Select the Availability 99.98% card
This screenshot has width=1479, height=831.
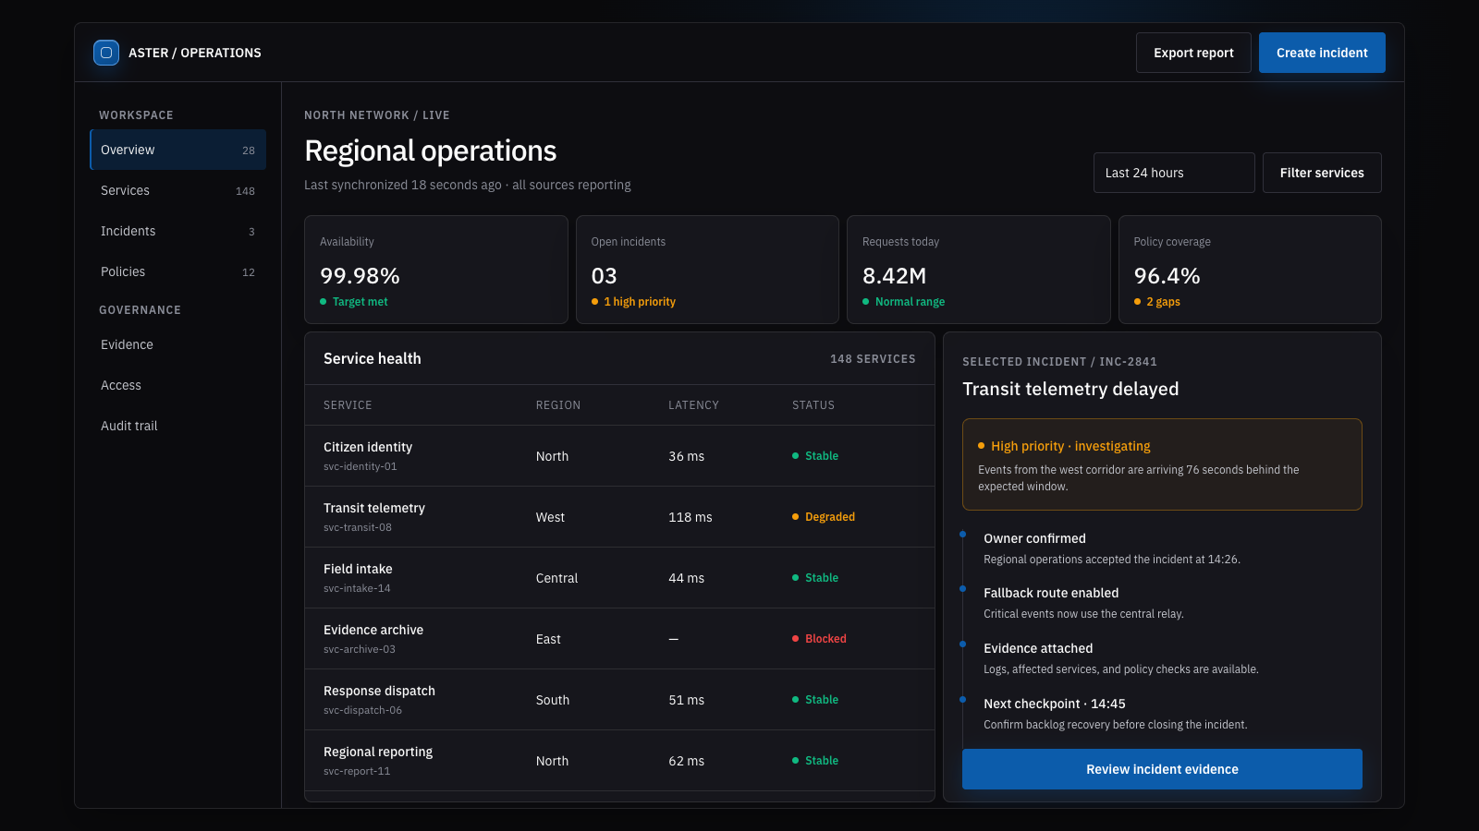point(436,270)
